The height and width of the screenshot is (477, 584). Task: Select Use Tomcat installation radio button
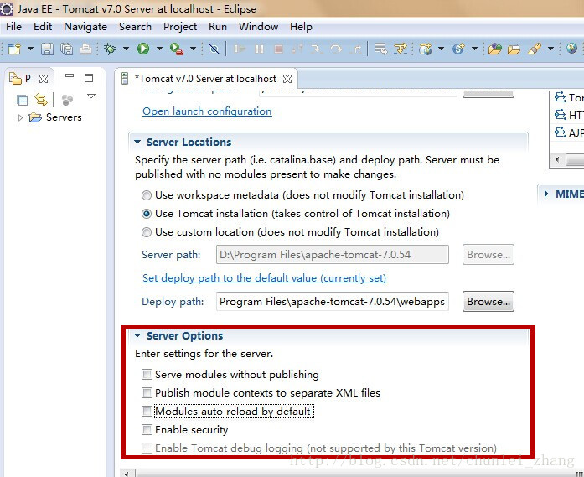(147, 214)
